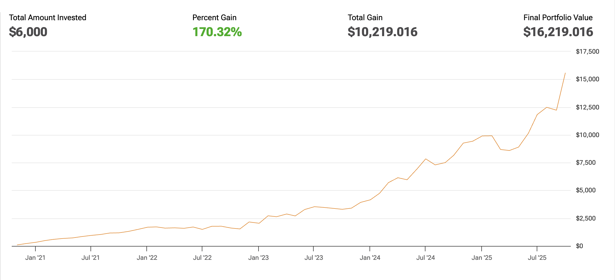Click the Jul '23 x-axis label

314,258
